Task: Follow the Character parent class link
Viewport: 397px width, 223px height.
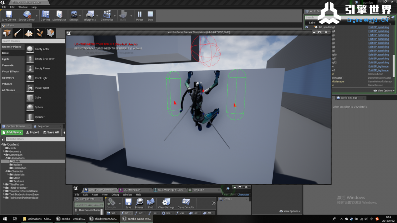Action: coord(243,195)
